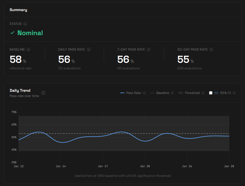
Task: Click the info icon beside BASELINE
Action: (28, 49)
